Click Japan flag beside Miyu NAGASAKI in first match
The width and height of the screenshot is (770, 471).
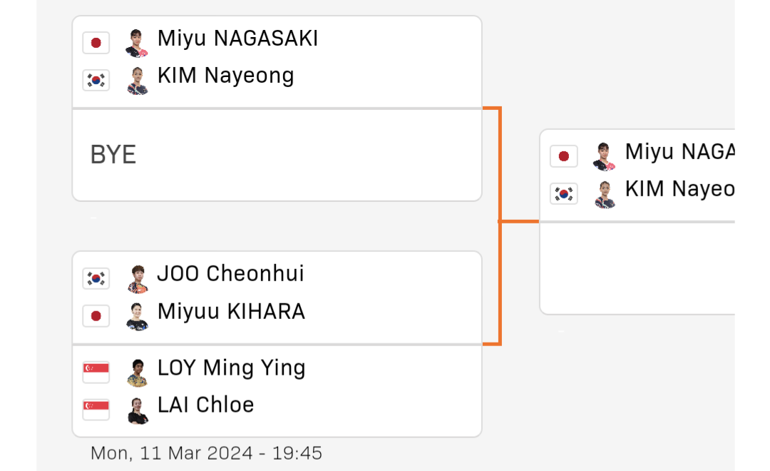point(96,43)
